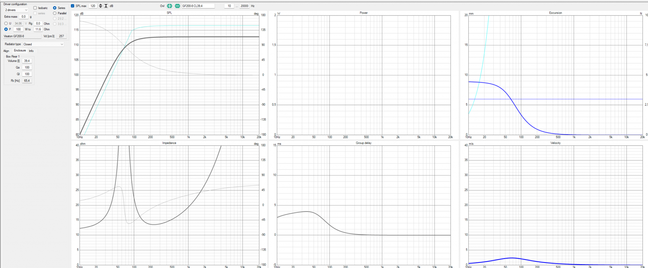Click the Rg resistance input field
This screenshot has width=648, height=268.
point(38,24)
